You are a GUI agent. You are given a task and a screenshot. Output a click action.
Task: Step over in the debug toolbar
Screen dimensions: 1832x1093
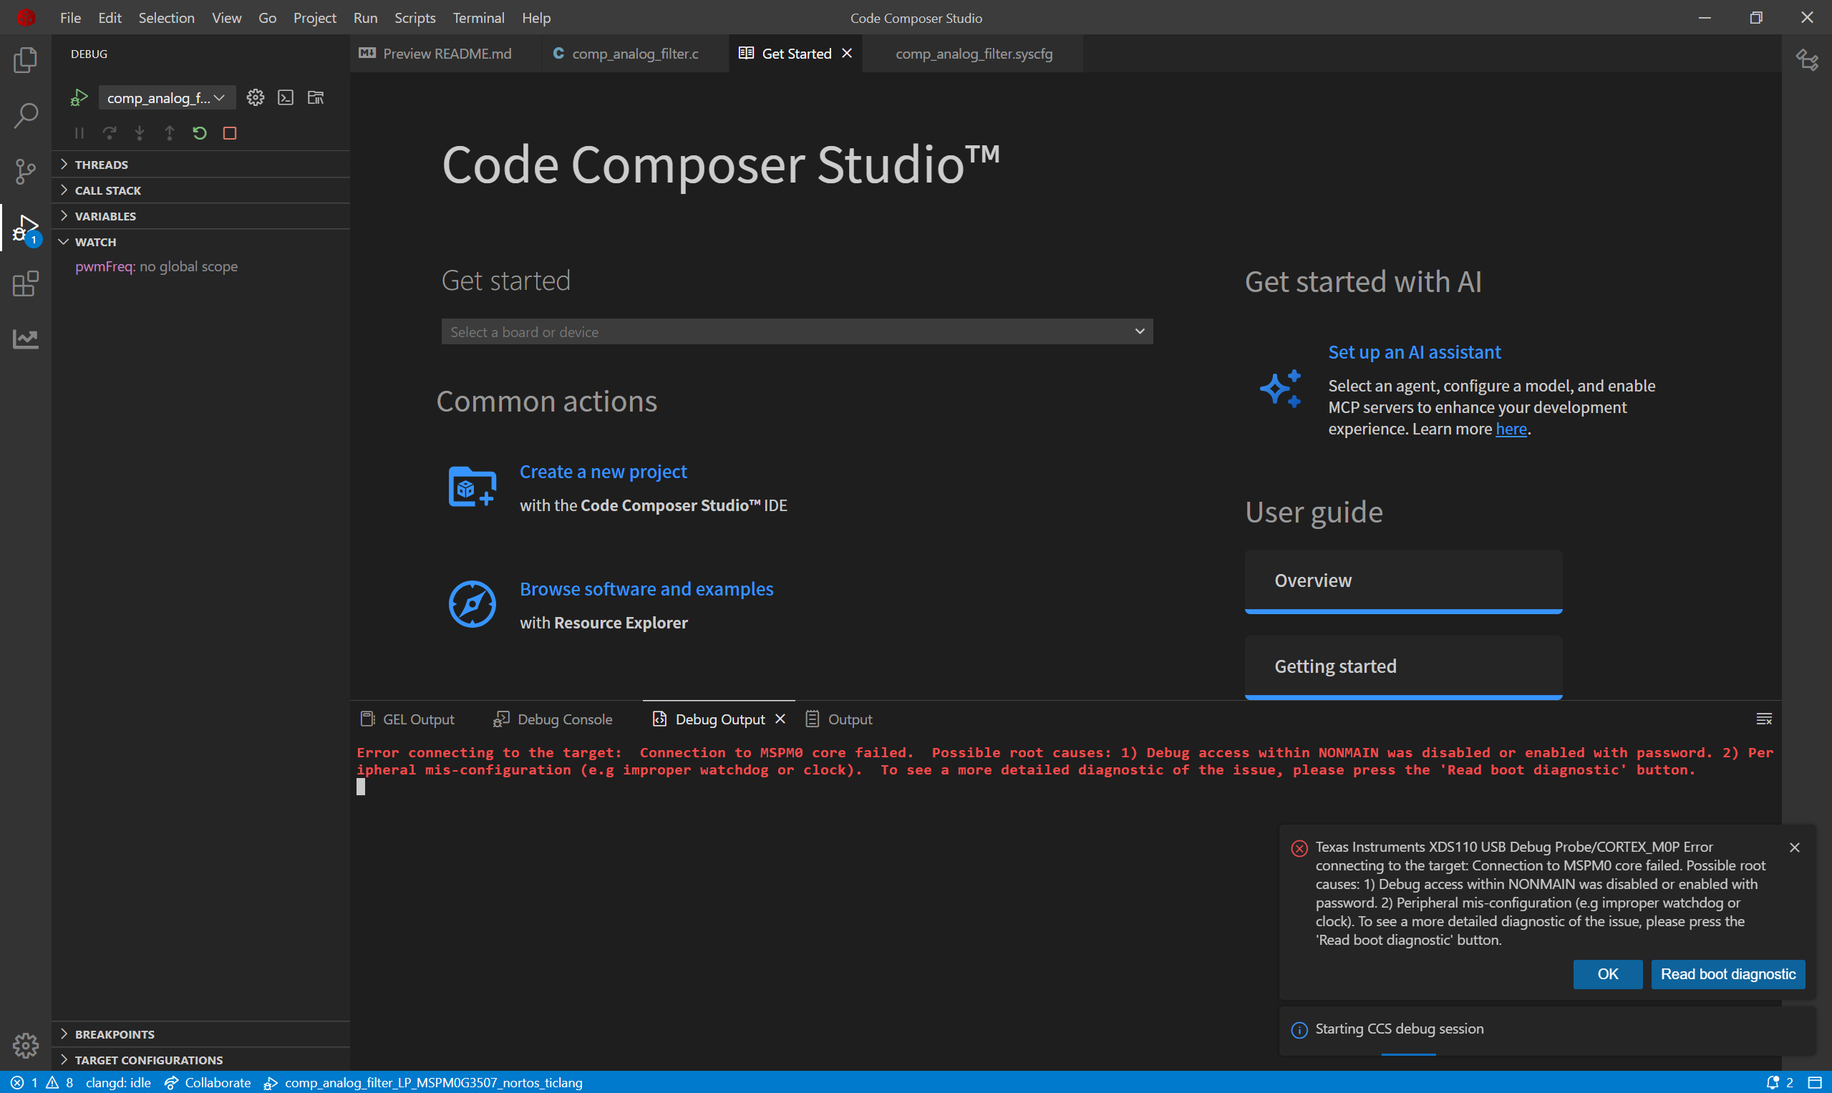point(110,133)
